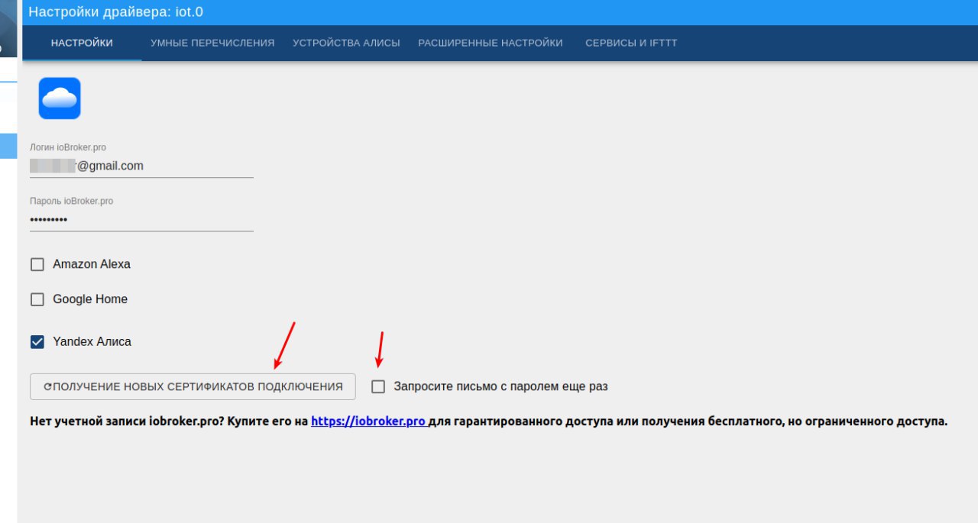Open the https://iobroker.pro link
Viewport: 978px width, 523px height.
368,421
